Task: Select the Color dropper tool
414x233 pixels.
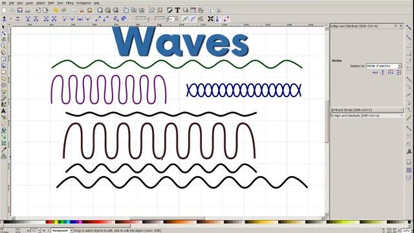Action: point(3,150)
